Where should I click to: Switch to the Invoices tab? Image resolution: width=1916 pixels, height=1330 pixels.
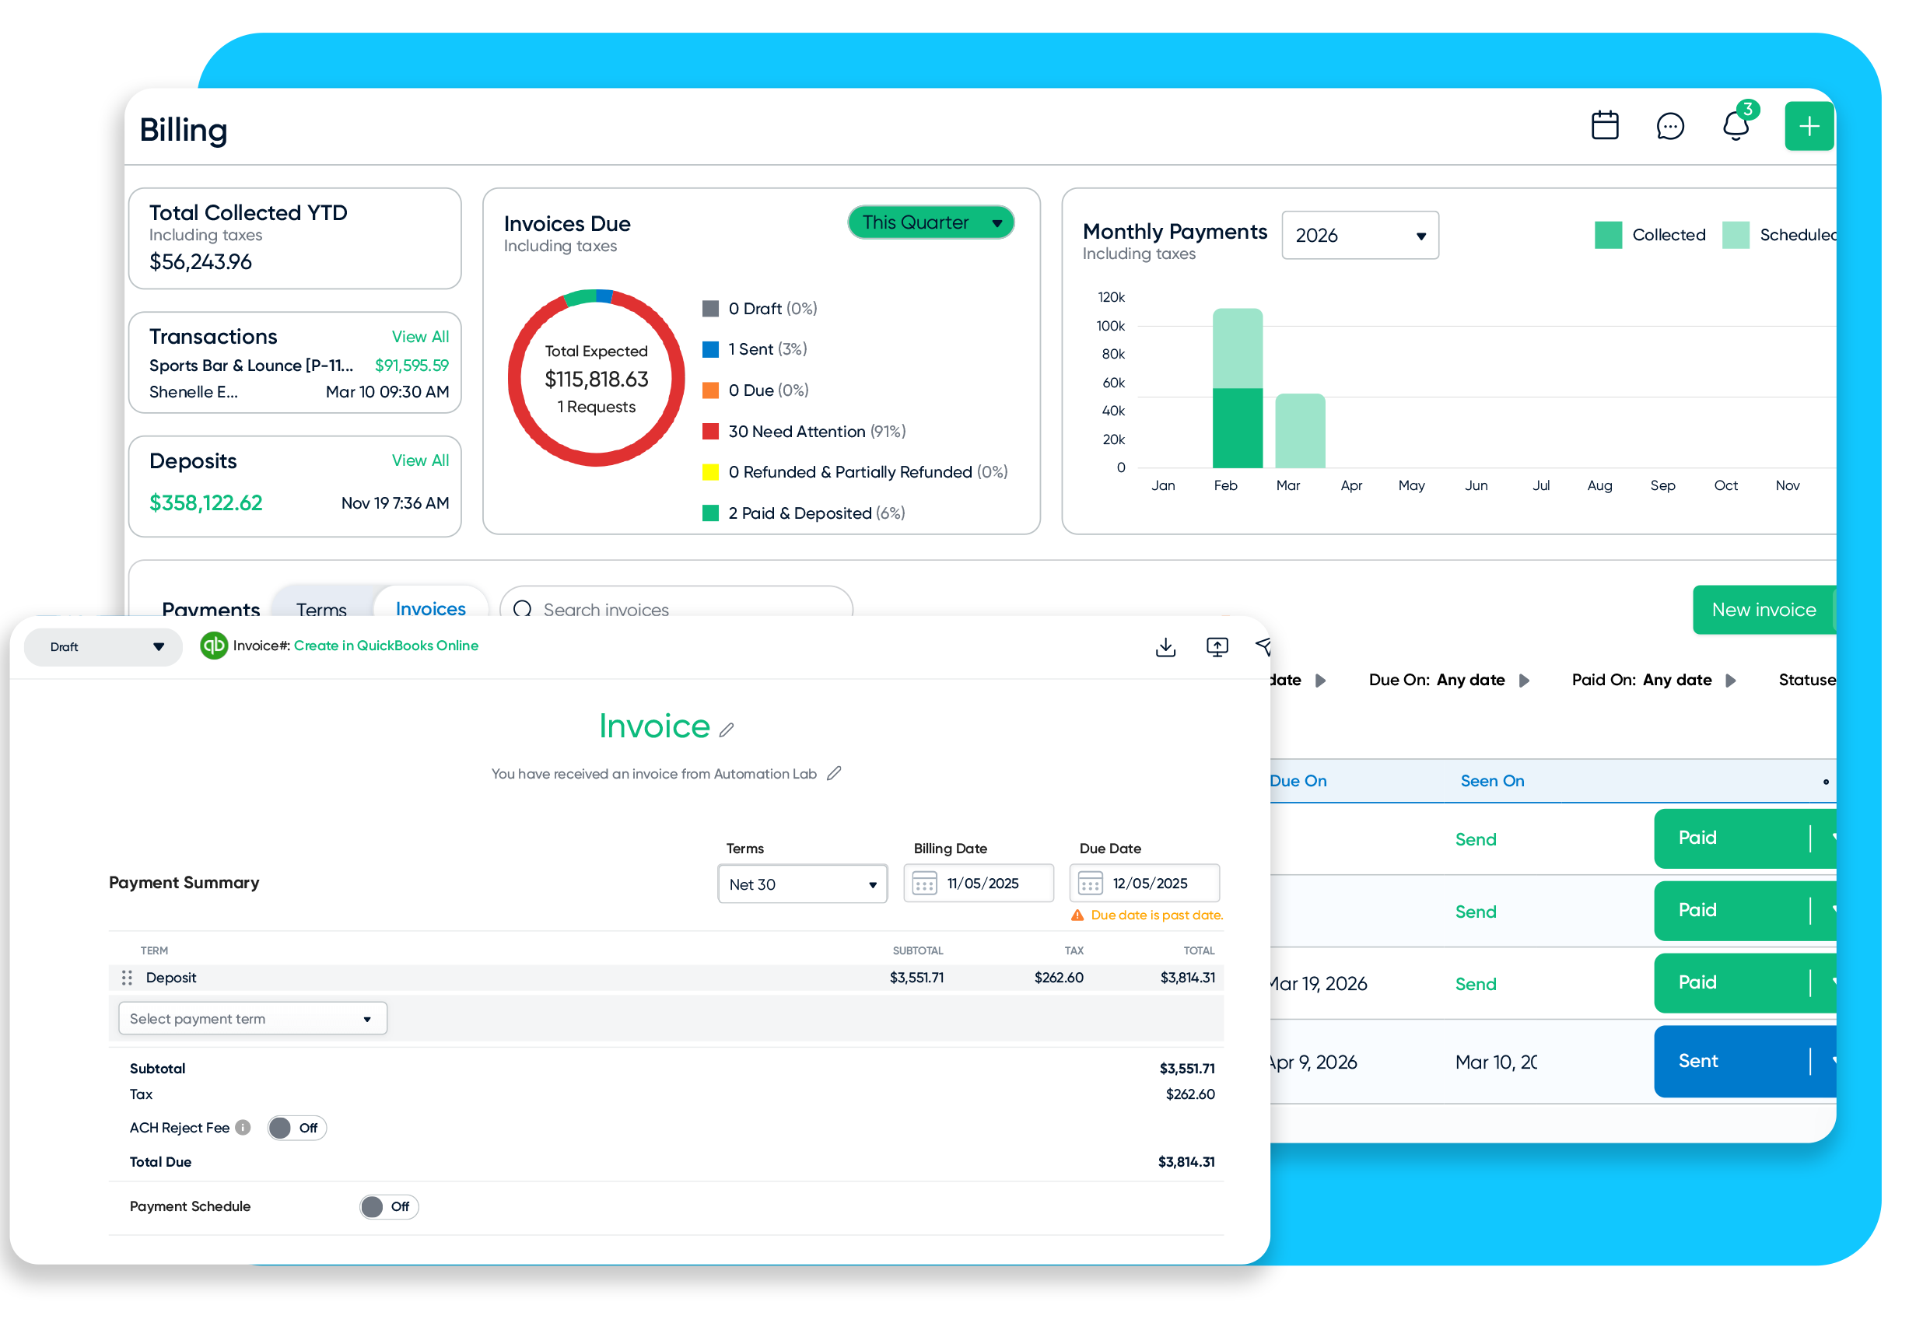(430, 609)
